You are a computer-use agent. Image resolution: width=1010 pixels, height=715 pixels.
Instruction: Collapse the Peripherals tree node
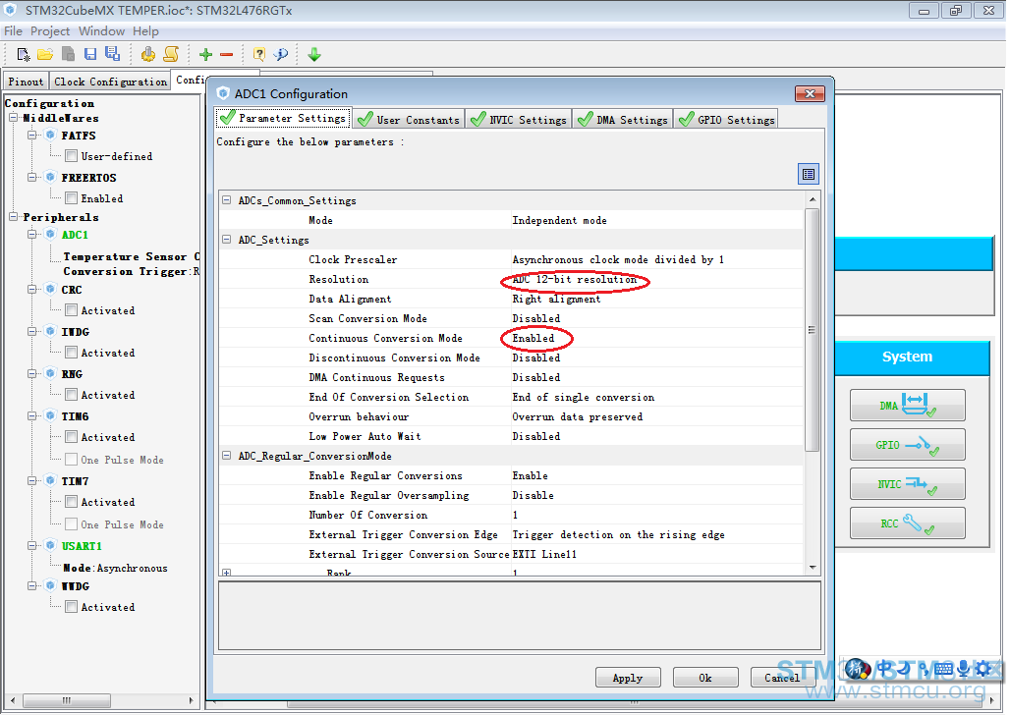point(14,216)
